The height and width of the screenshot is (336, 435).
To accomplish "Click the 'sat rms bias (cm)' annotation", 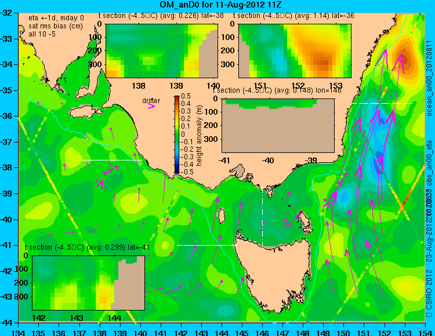I will (x=56, y=26).
